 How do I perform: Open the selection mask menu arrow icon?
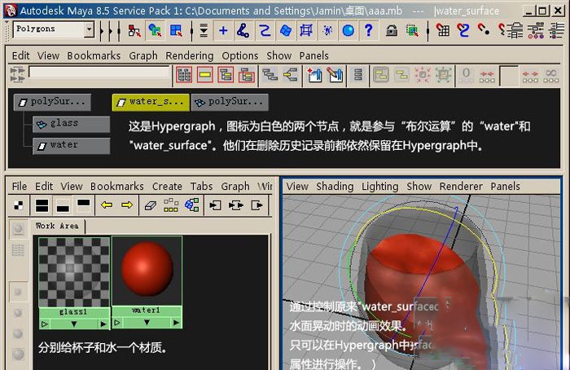point(204,31)
